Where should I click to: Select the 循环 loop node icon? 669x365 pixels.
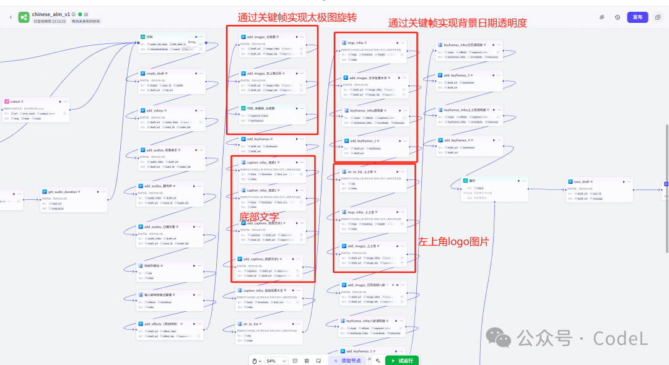click(465, 181)
